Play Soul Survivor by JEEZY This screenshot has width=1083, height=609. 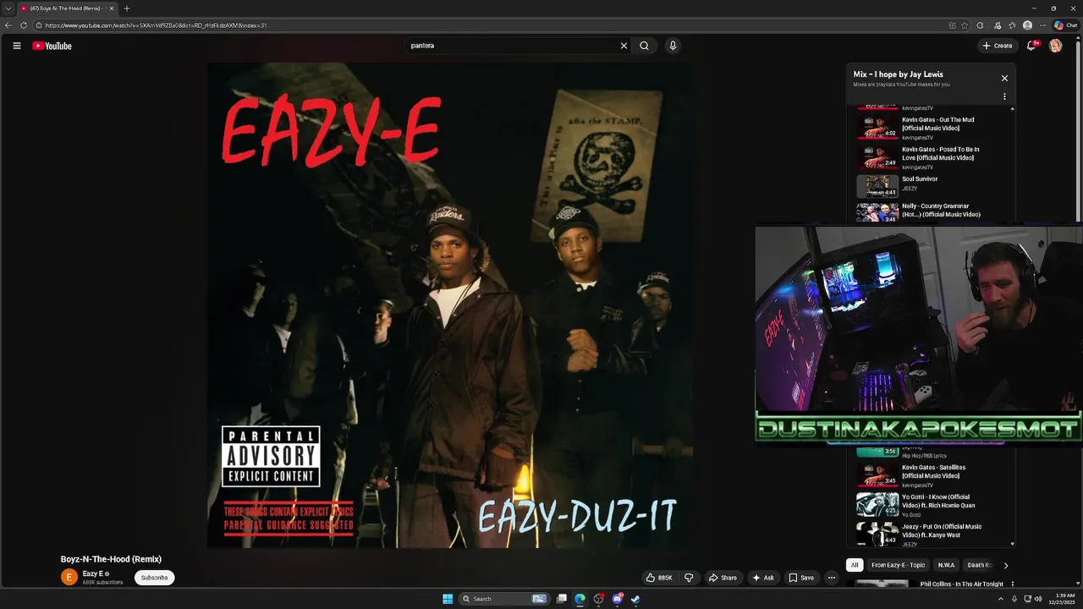[920, 179]
